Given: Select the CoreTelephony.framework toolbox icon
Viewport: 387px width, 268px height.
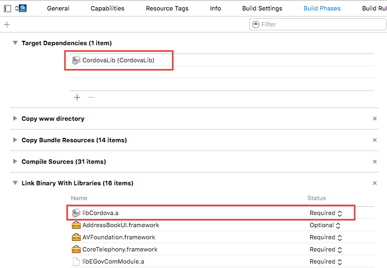Looking at the screenshot, I should [76, 249].
